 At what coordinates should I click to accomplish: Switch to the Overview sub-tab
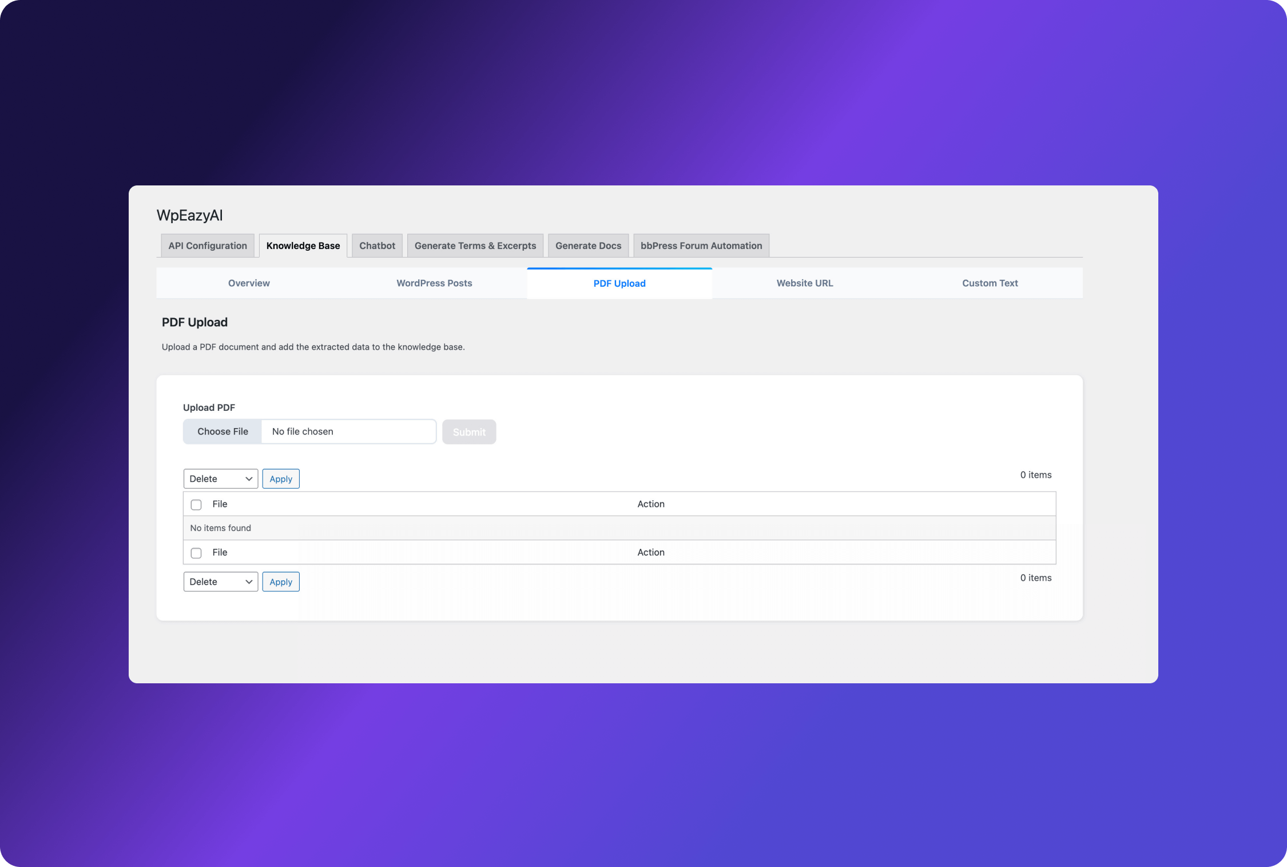click(x=249, y=283)
